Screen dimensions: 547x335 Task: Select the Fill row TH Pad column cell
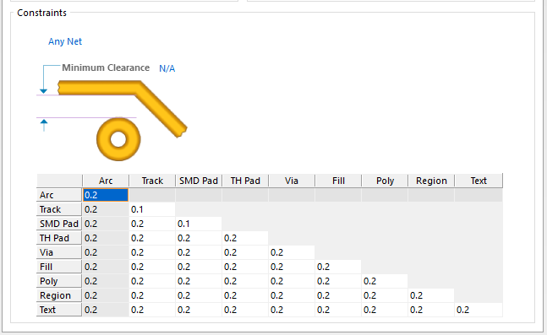tap(245, 267)
